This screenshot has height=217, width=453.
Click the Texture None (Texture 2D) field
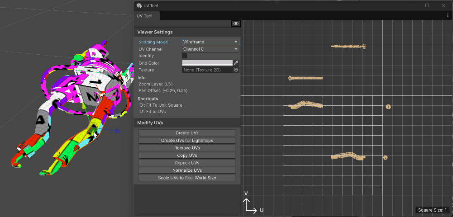click(207, 70)
